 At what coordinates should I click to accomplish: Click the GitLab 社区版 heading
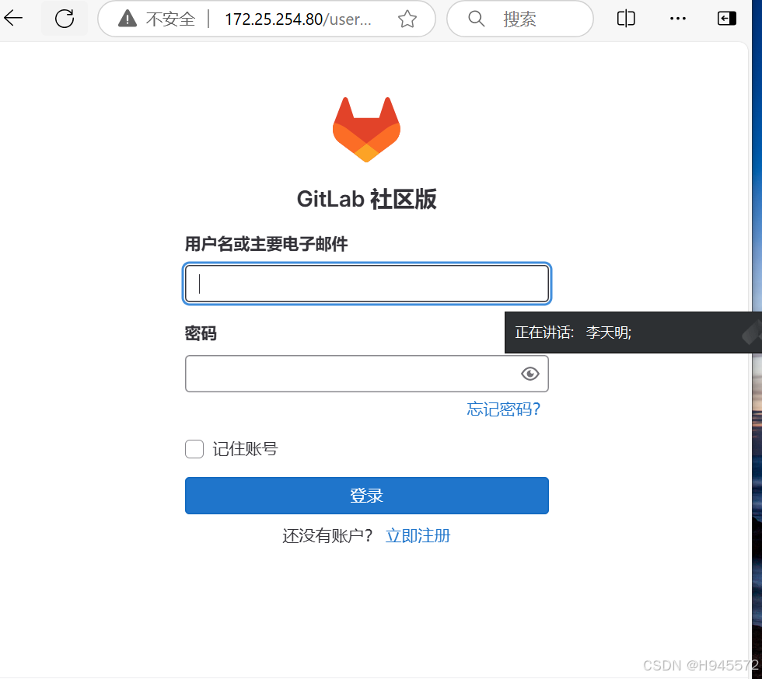366,199
